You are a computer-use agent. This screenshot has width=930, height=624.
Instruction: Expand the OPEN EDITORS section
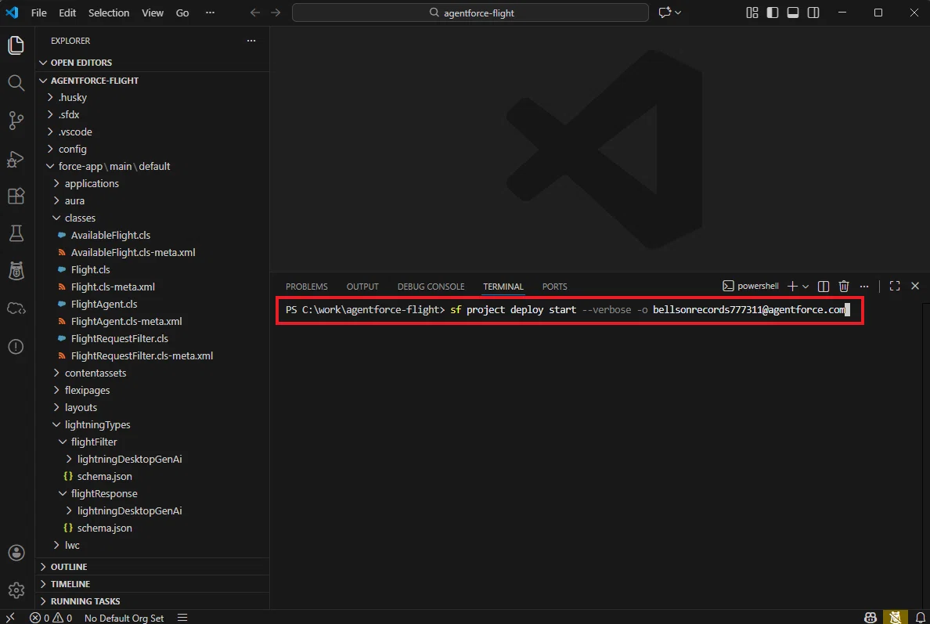pos(81,63)
